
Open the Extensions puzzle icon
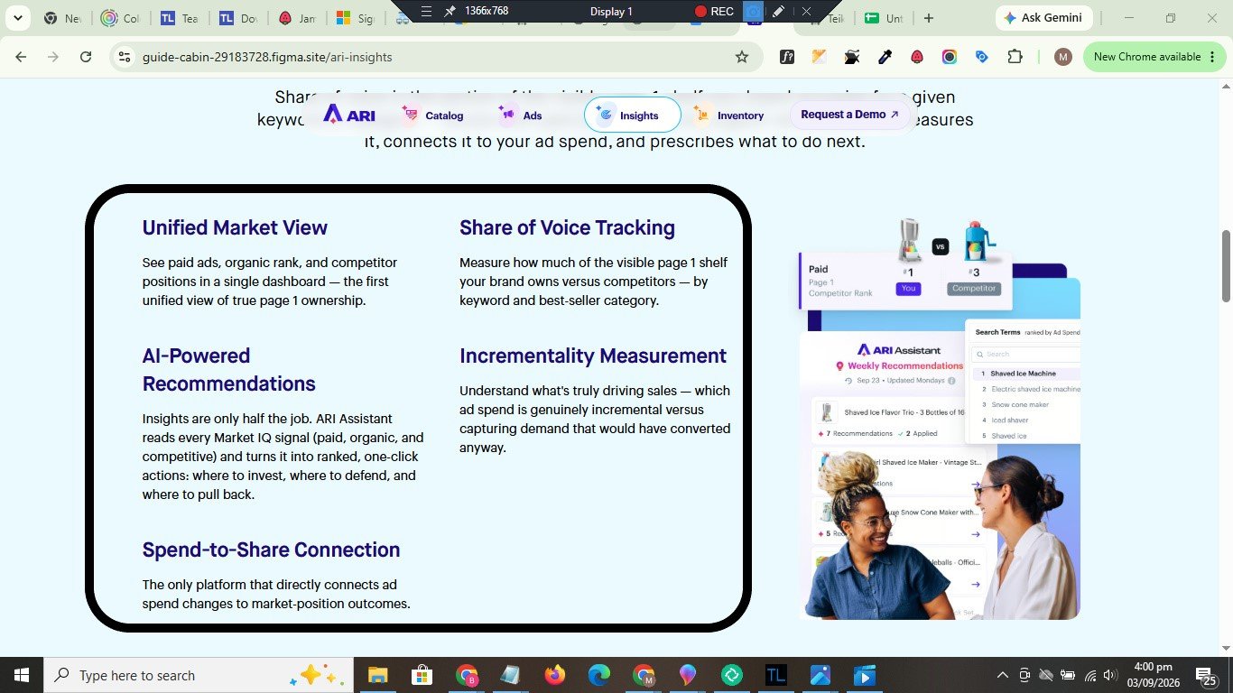tap(1015, 57)
